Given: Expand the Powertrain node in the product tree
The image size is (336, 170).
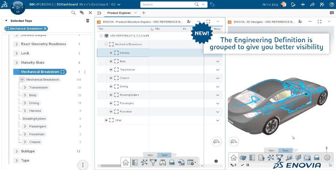Looking at the screenshot, I should pyautogui.click(x=111, y=112).
